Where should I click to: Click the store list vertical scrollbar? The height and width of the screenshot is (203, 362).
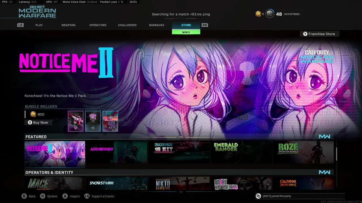pyautogui.click(x=336, y=155)
